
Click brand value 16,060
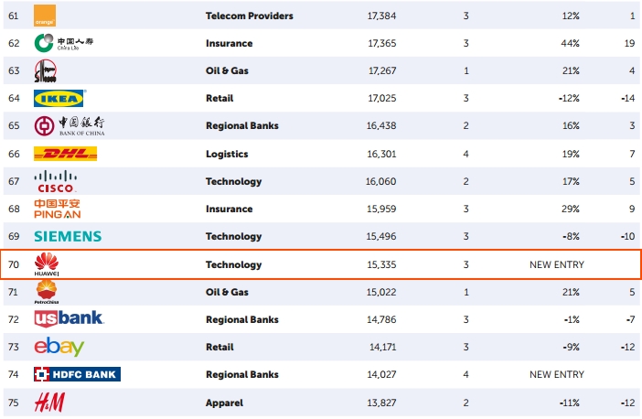tap(380, 181)
